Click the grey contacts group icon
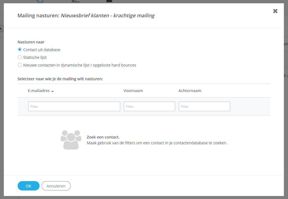Viewport: 288px width, 199px height. point(71,140)
